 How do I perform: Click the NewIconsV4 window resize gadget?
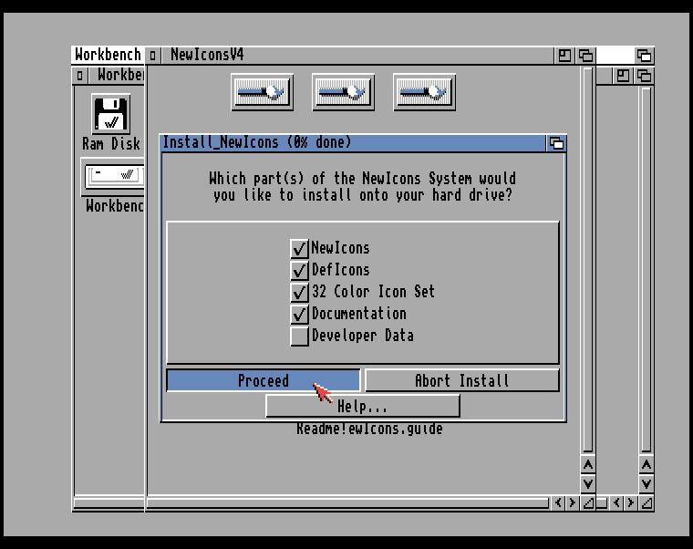[588, 502]
